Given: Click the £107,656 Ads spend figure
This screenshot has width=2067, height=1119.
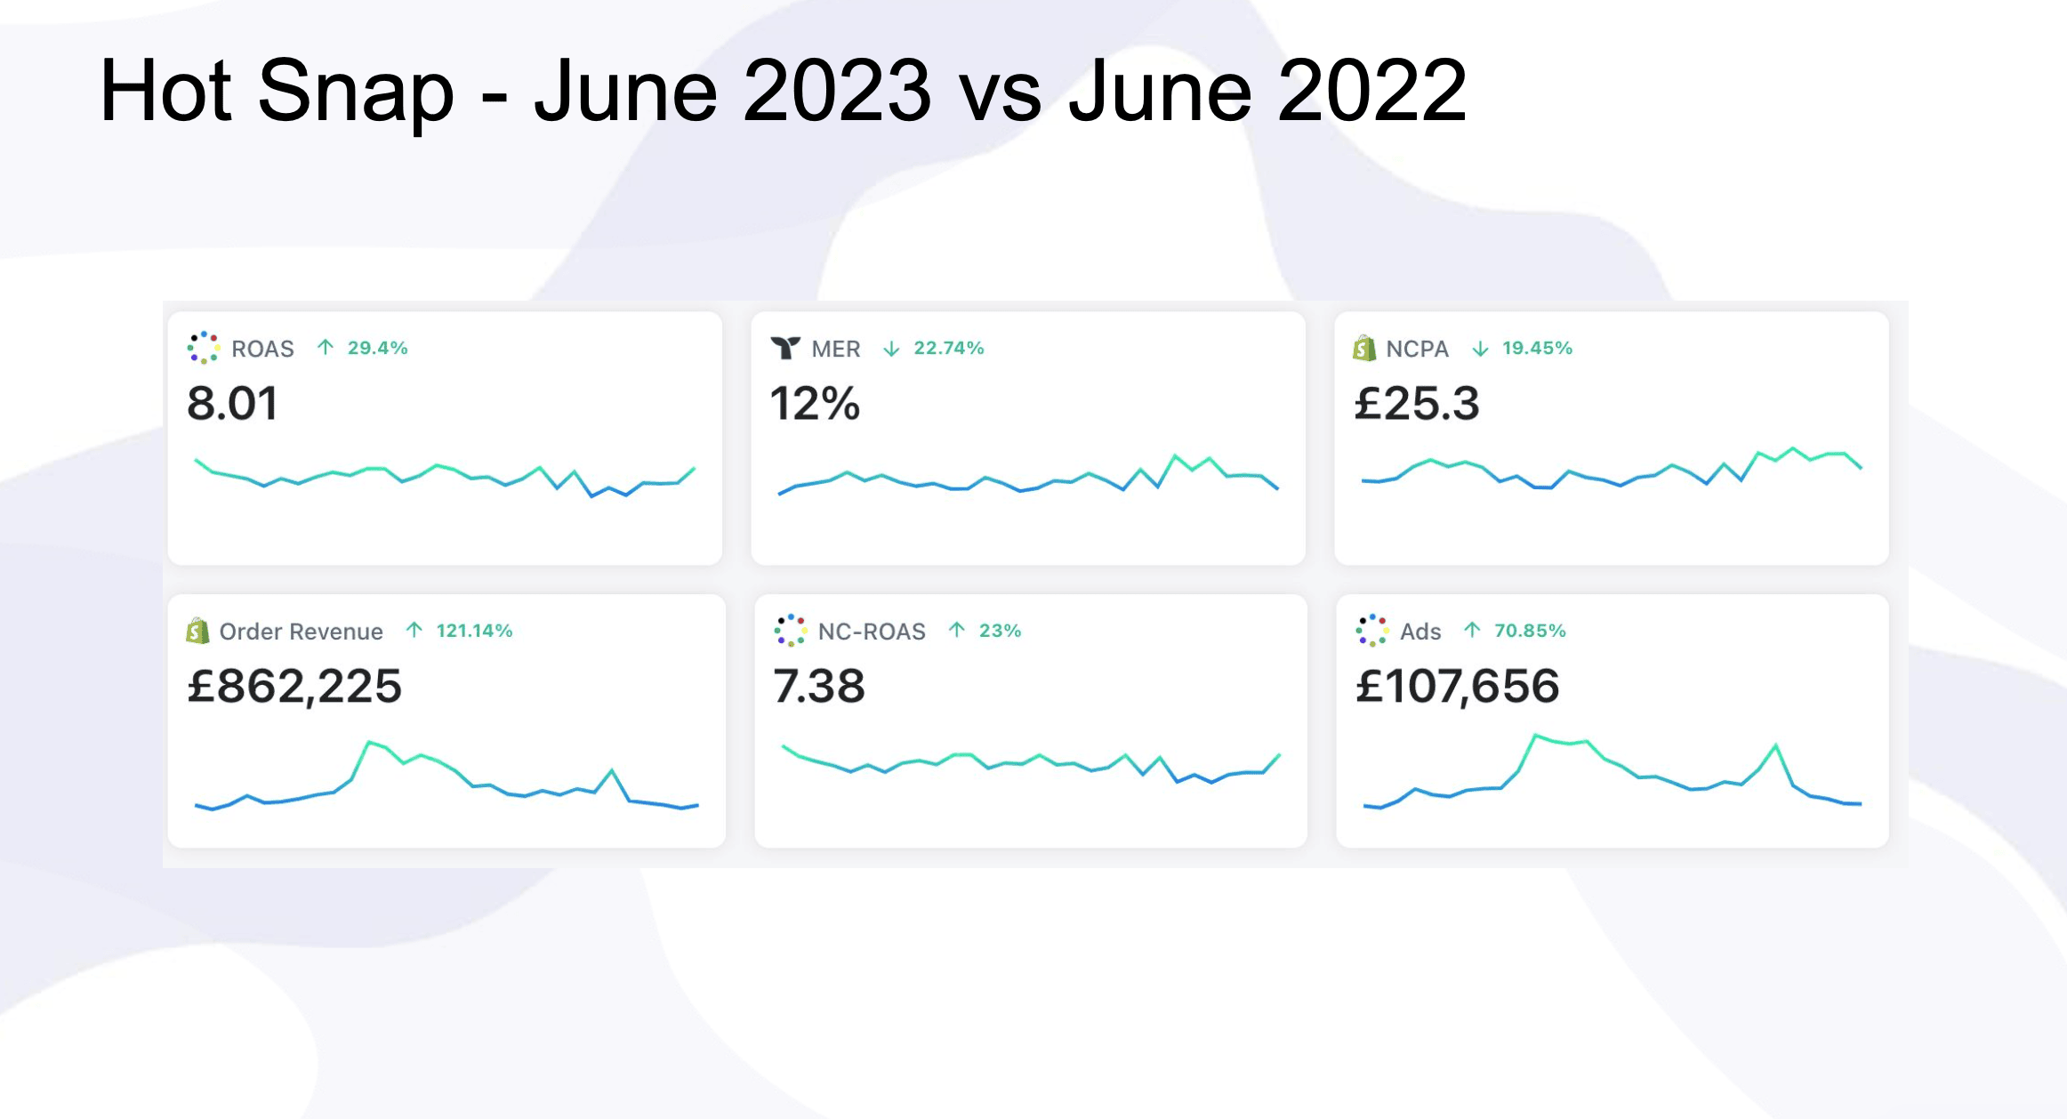Looking at the screenshot, I should pos(1457,686).
